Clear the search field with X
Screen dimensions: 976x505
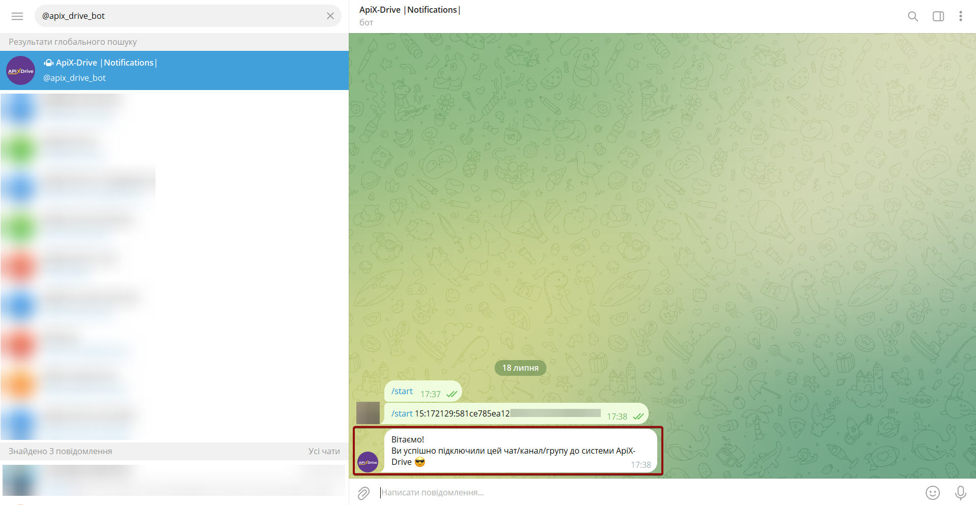coord(330,16)
